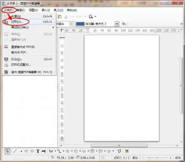This screenshot has width=185, height=162.
Task: Select the Stars shape tool
Action: tap(109, 151)
